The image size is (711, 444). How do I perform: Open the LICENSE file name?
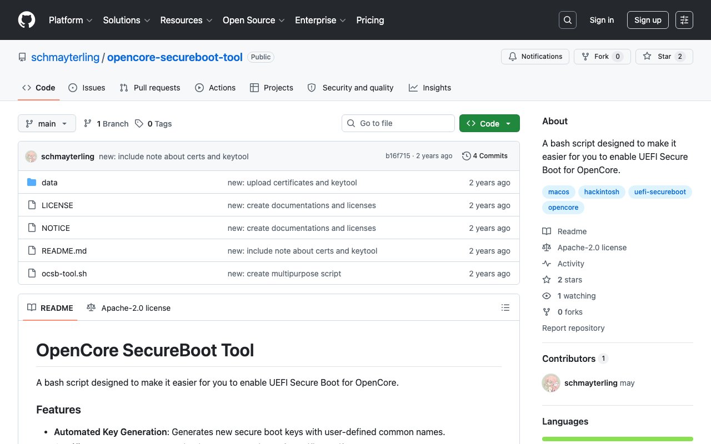point(57,205)
